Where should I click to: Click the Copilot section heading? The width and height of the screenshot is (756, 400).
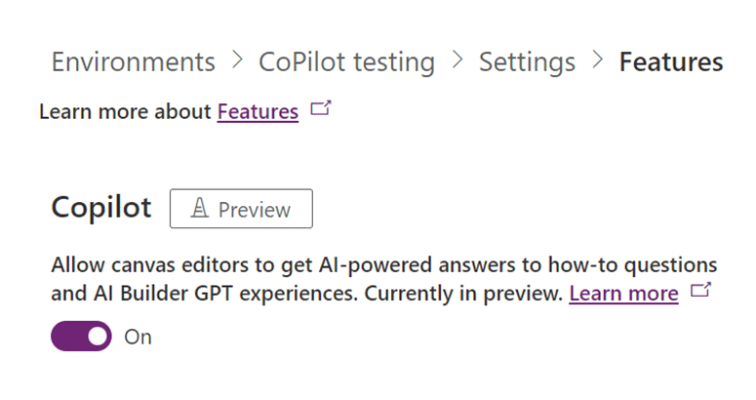[100, 209]
